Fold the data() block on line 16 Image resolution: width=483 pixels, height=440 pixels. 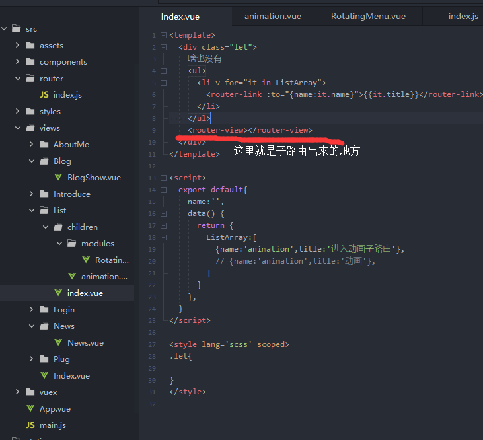[x=164, y=213]
